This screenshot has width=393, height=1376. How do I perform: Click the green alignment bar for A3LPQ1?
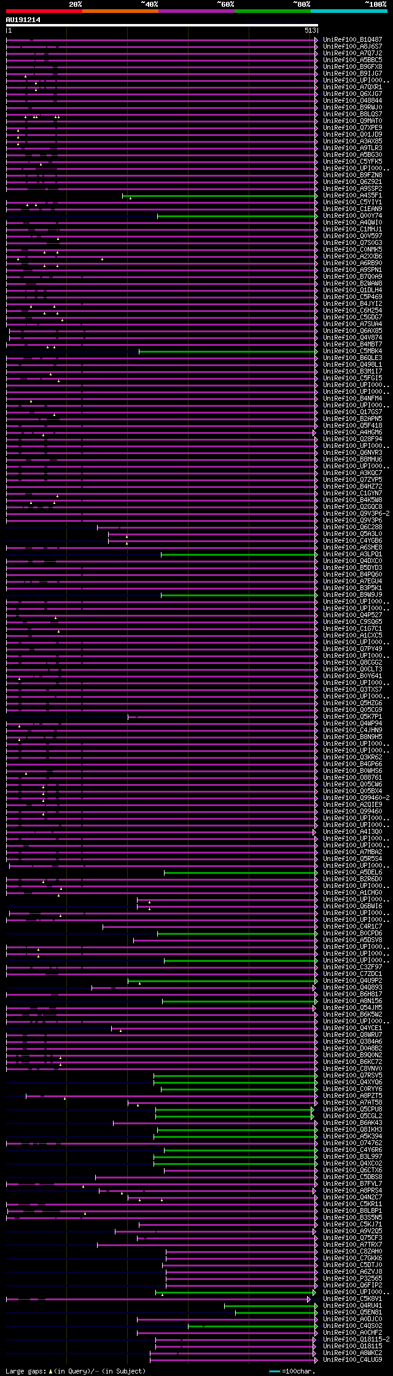238,554
